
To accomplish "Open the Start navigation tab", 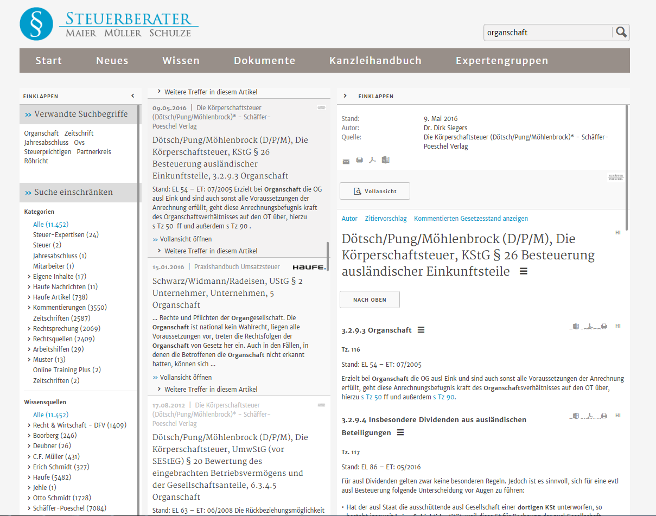I will click(x=49, y=61).
